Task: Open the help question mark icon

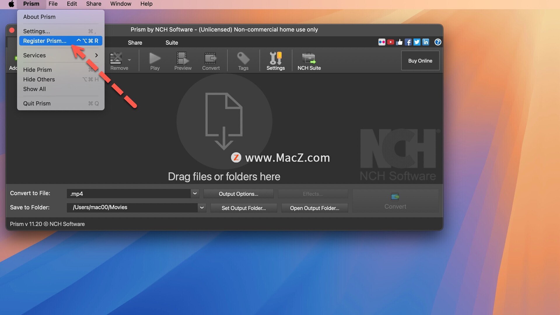Action: (x=437, y=42)
